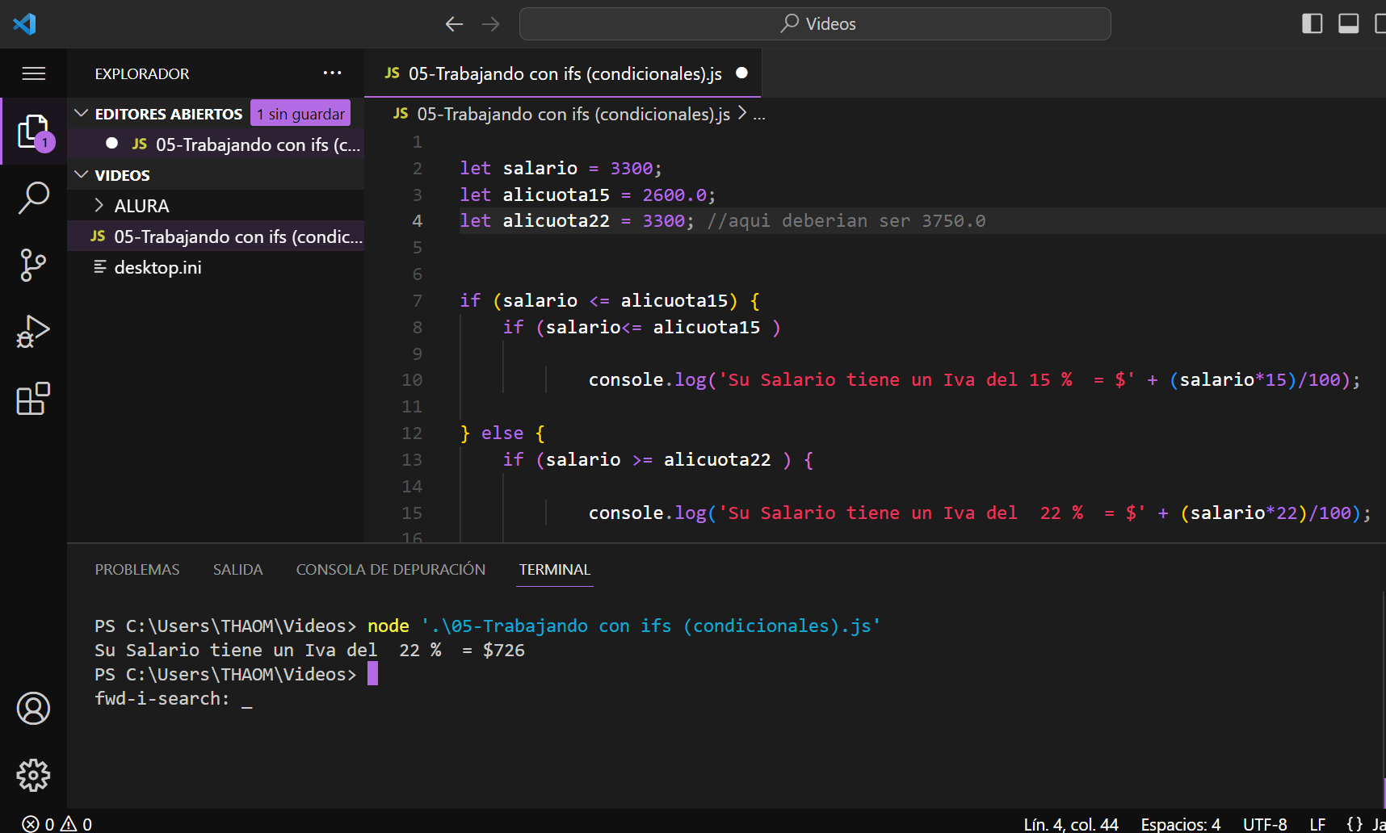Open the Extensions view

pos(33,399)
